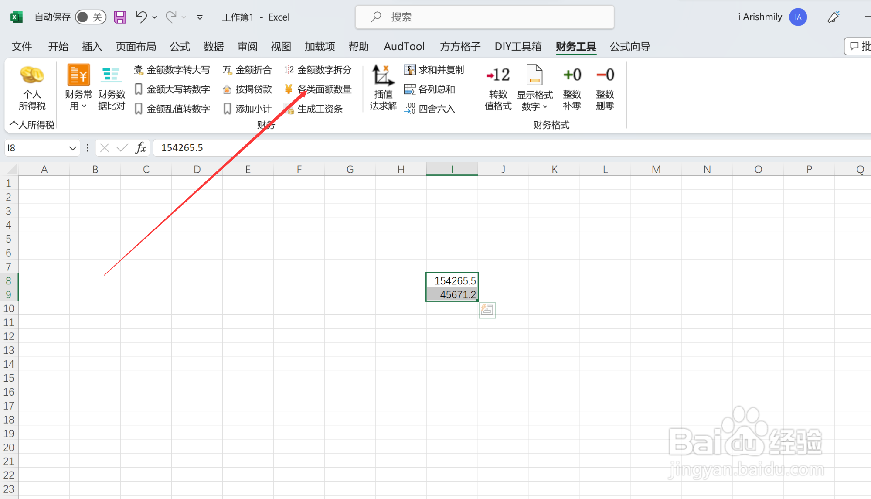Switch to the AudTool tab
This screenshot has height=499, width=871.
(404, 47)
